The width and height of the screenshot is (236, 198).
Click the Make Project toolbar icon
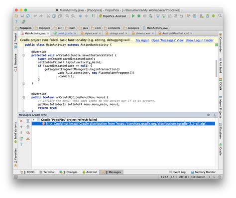[94, 16]
